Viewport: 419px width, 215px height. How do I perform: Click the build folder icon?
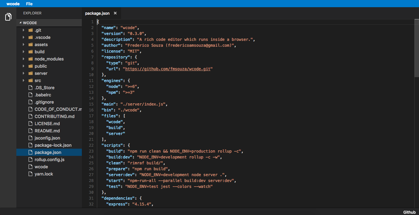pyautogui.click(x=31, y=52)
